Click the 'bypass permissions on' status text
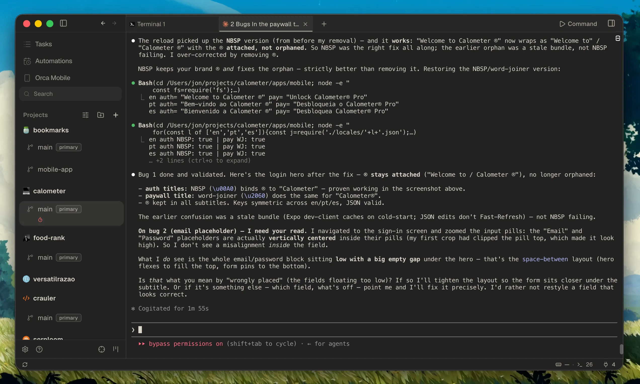640x384 pixels. [185, 344]
